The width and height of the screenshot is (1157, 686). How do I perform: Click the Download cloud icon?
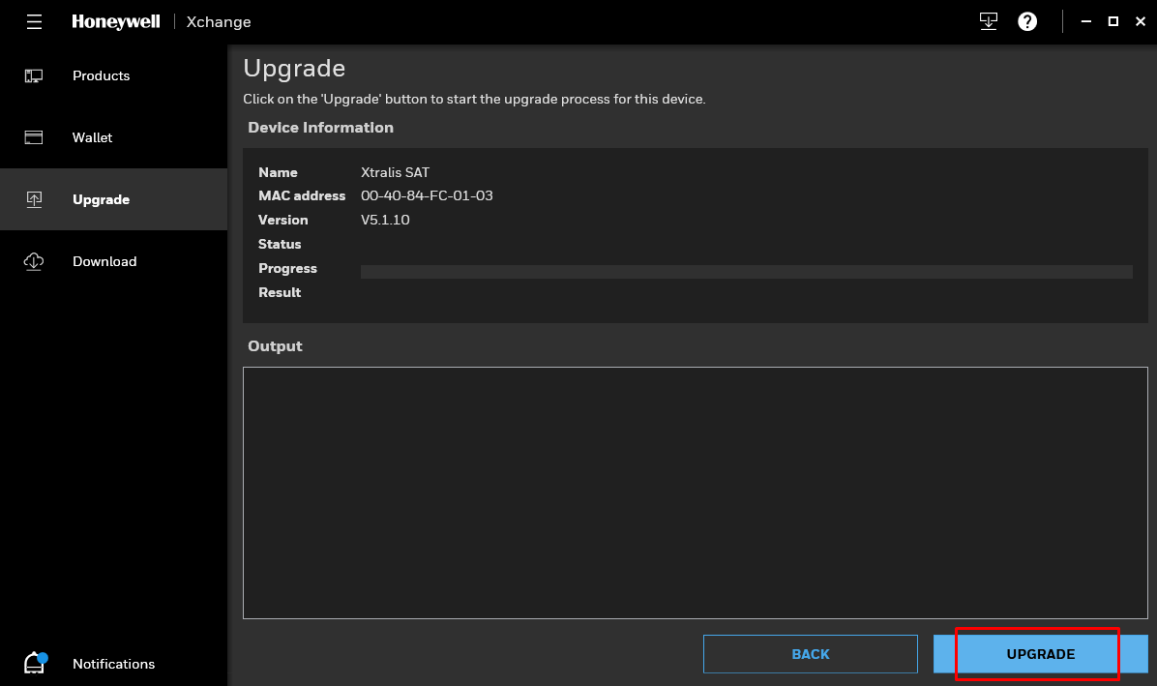[x=34, y=261]
